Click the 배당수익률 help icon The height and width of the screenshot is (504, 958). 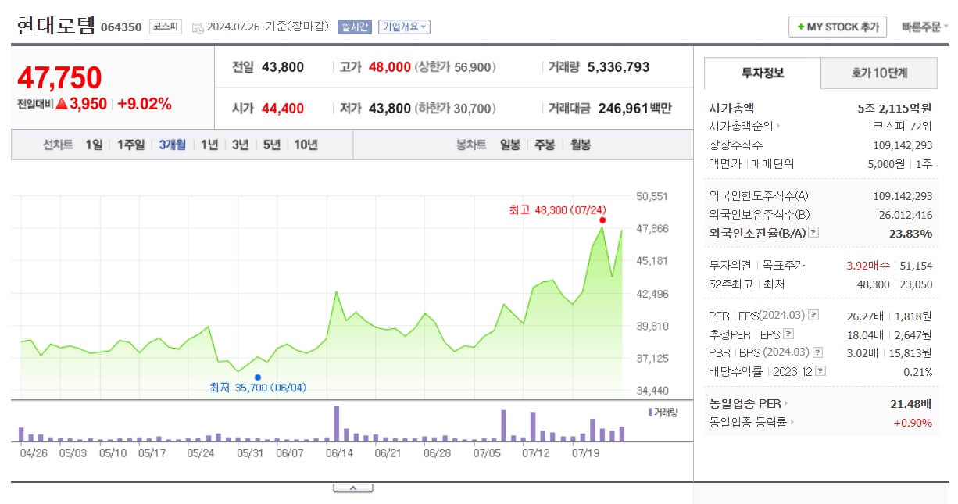tap(820, 372)
